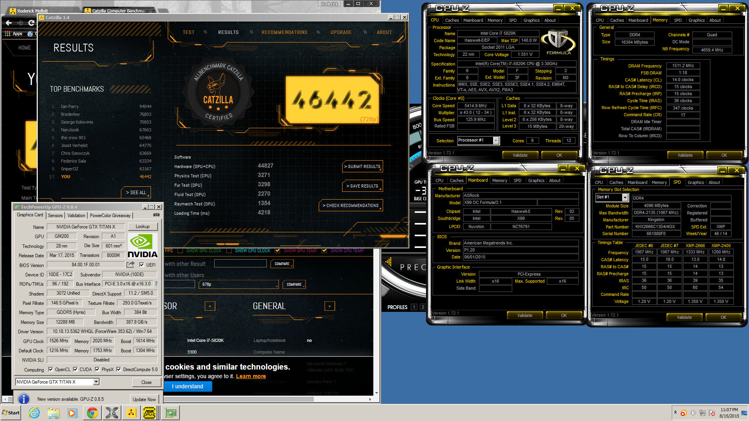Collapse the GENERAL section arrow
749x421 pixels.
[330, 306]
